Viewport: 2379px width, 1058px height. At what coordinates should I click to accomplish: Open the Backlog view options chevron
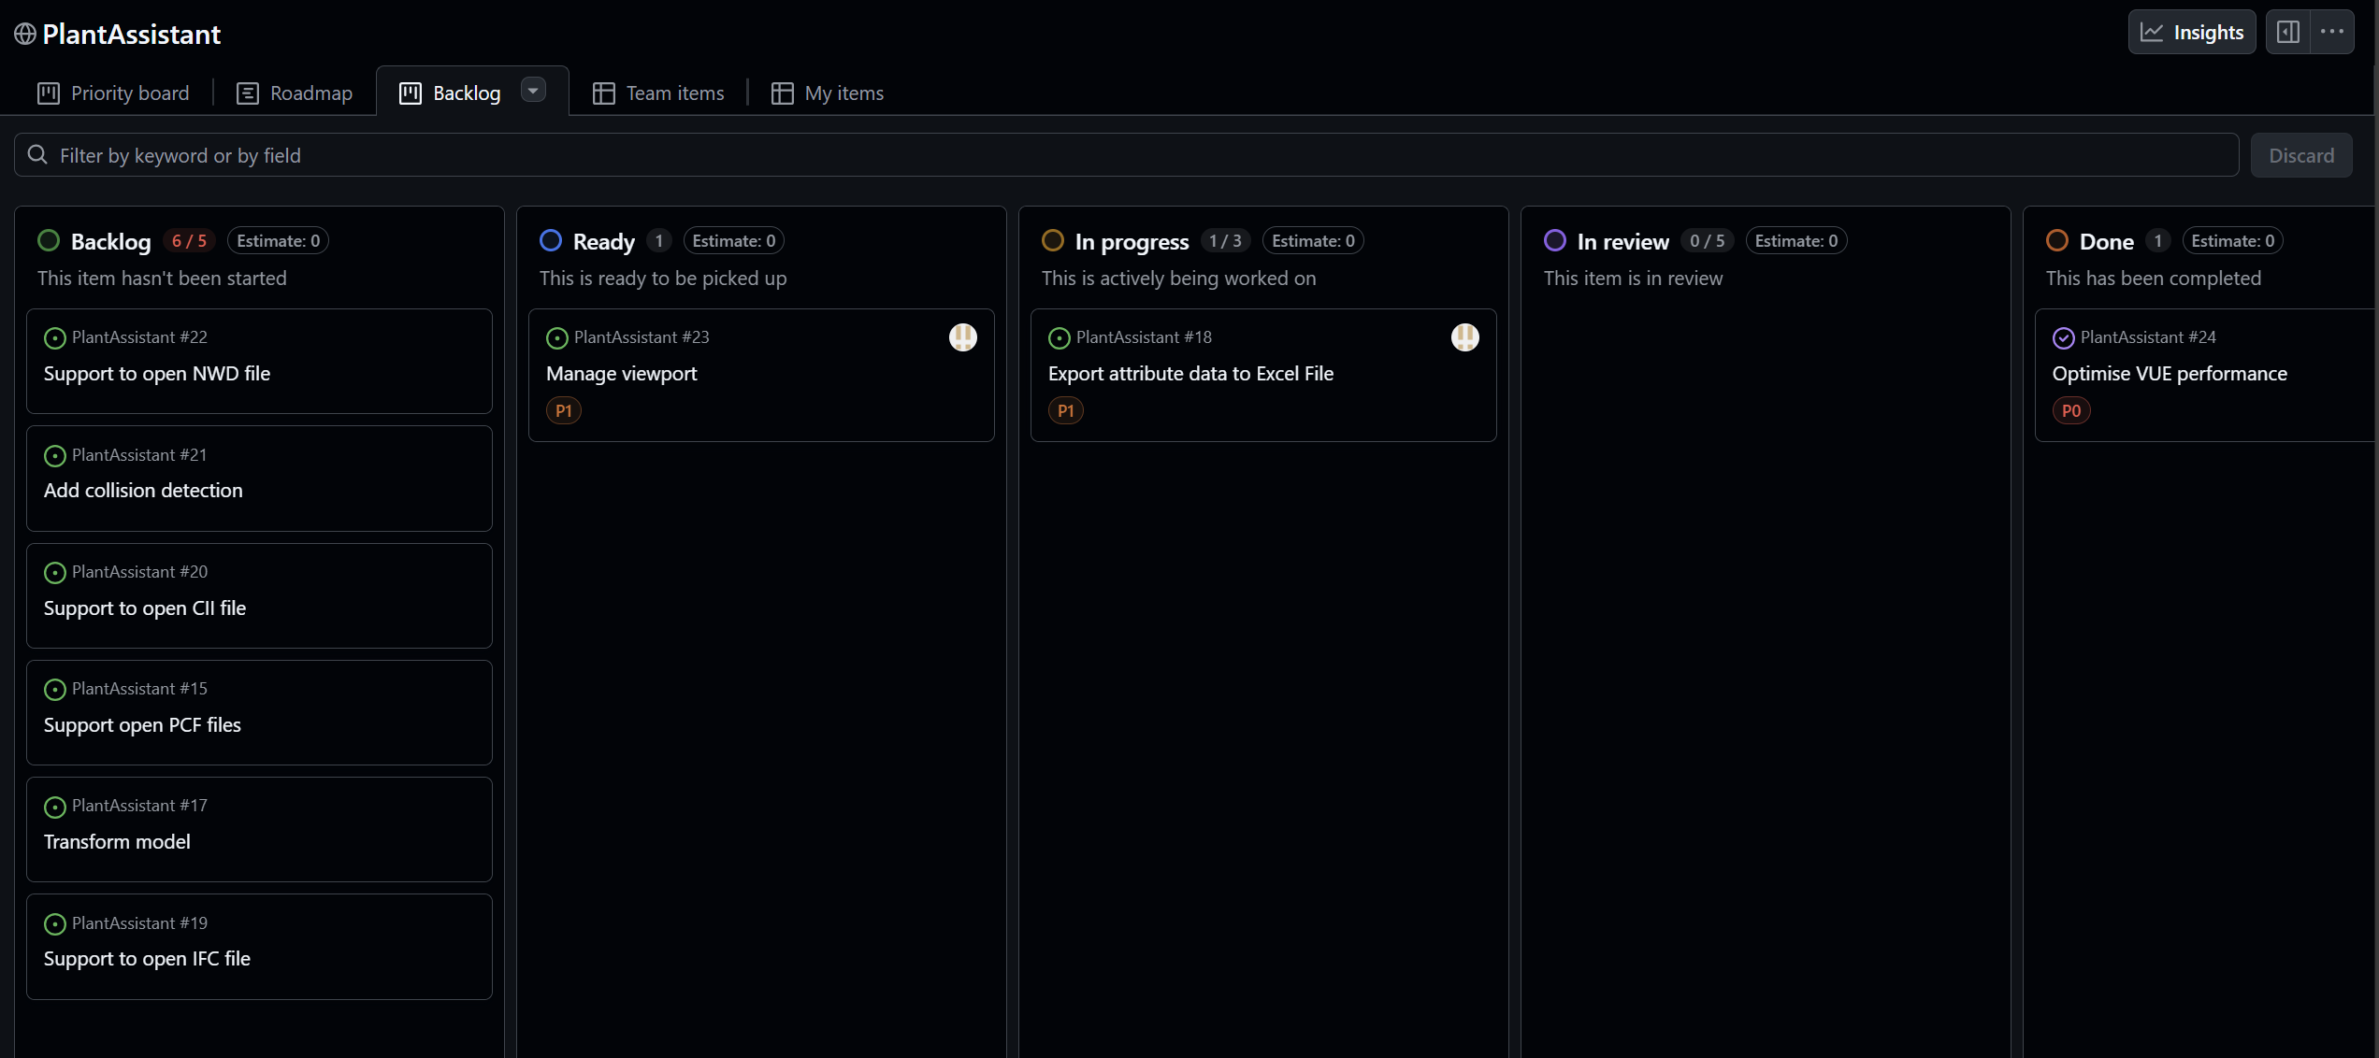click(x=532, y=90)
